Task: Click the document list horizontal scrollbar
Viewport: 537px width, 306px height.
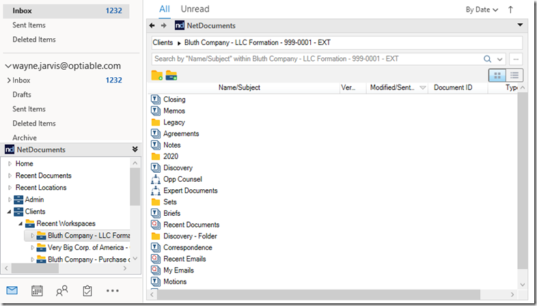Action: [x=318, y=294]
